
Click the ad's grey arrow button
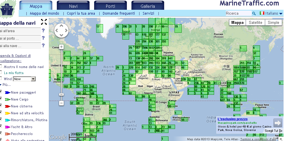[278, 123]
